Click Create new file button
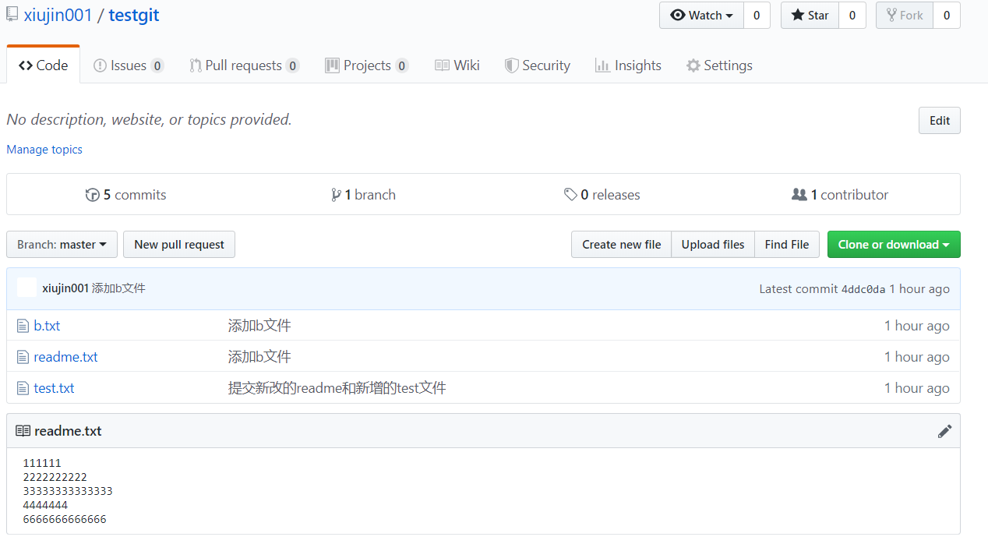The height and width of the screenshot is (544, 988). (x=621, y=245)
